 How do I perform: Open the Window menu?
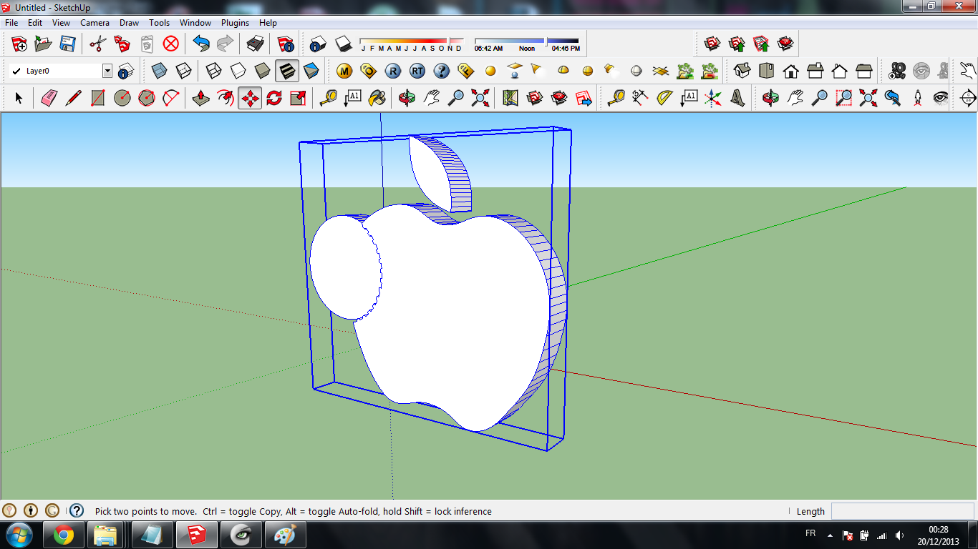tap(195, 23)
